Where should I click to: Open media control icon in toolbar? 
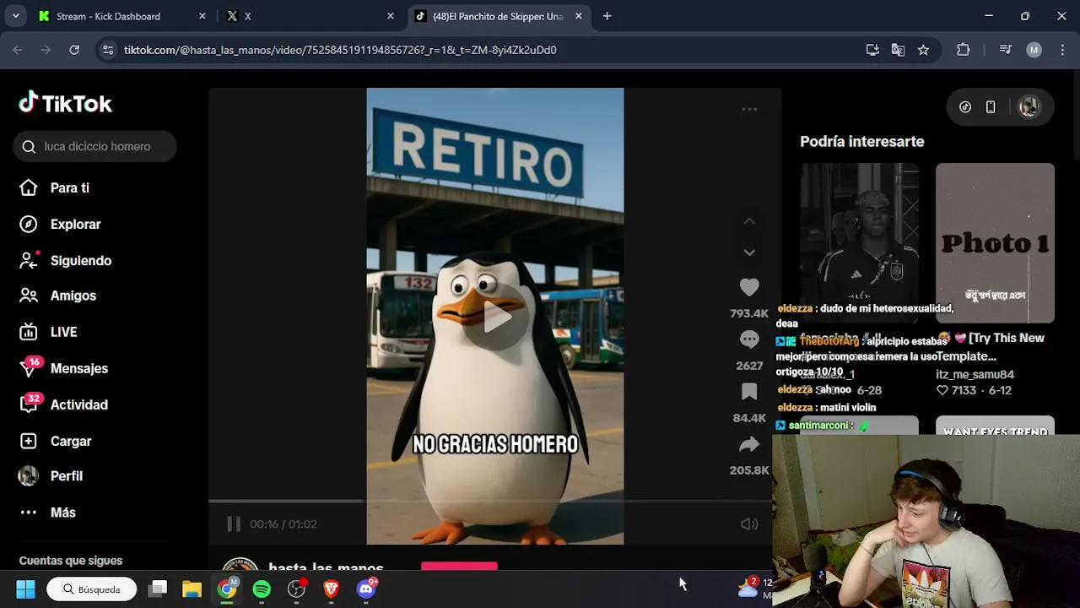(x=1005, y=50)
